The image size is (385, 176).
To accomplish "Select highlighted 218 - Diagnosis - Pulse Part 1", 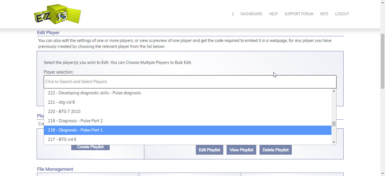I will pos(188,130).
